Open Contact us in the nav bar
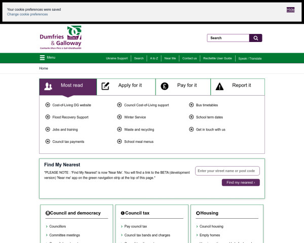Viewport: 304px width, 243px height. (189, 58)
